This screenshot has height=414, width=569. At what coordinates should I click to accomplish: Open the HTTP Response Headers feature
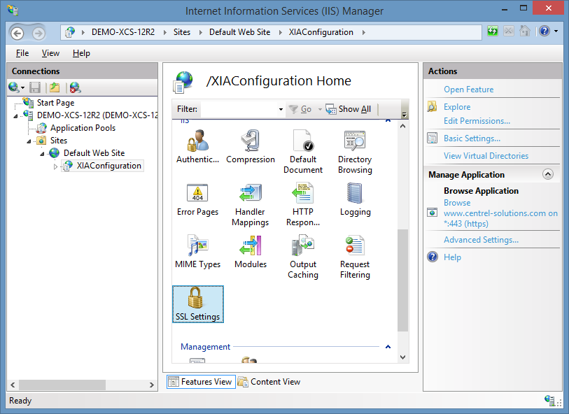click(x=303, y=204)
